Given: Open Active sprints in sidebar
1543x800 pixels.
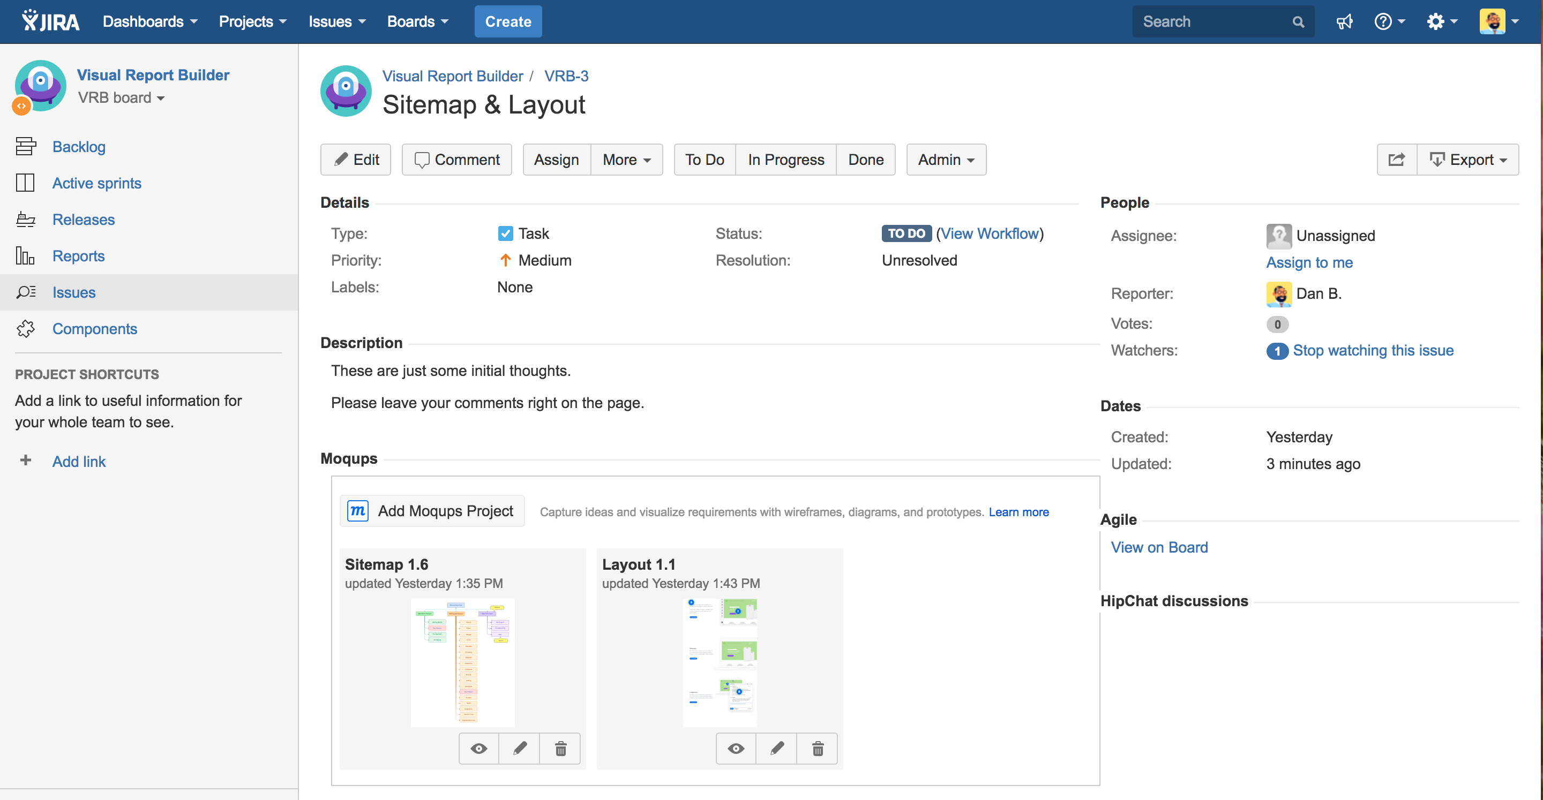Looking at the screenshot, I should click(x=96, y=183).
